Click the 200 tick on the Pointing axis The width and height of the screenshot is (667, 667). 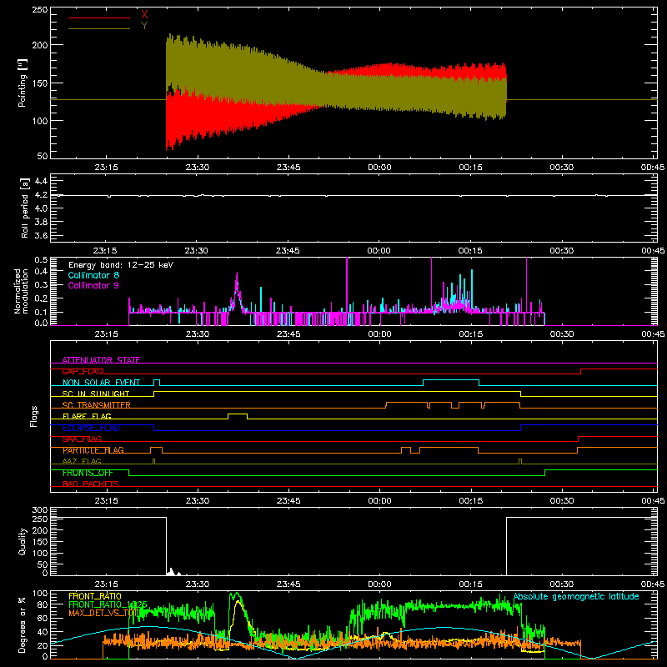coord(40,45)
